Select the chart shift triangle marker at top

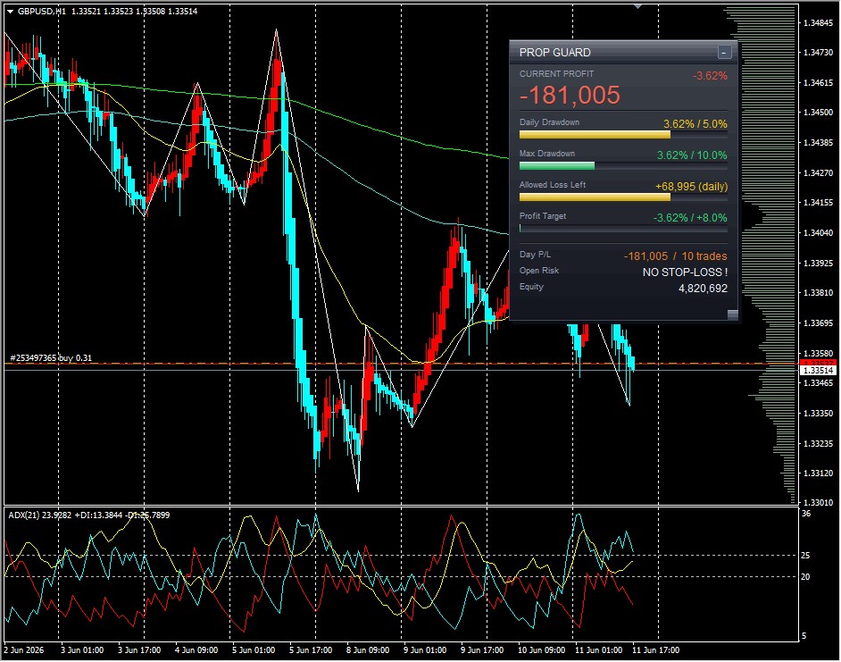click(637, 6)
